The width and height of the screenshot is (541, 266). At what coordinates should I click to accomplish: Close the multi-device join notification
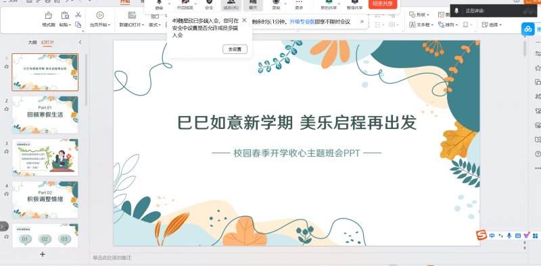tap(244, 20)
